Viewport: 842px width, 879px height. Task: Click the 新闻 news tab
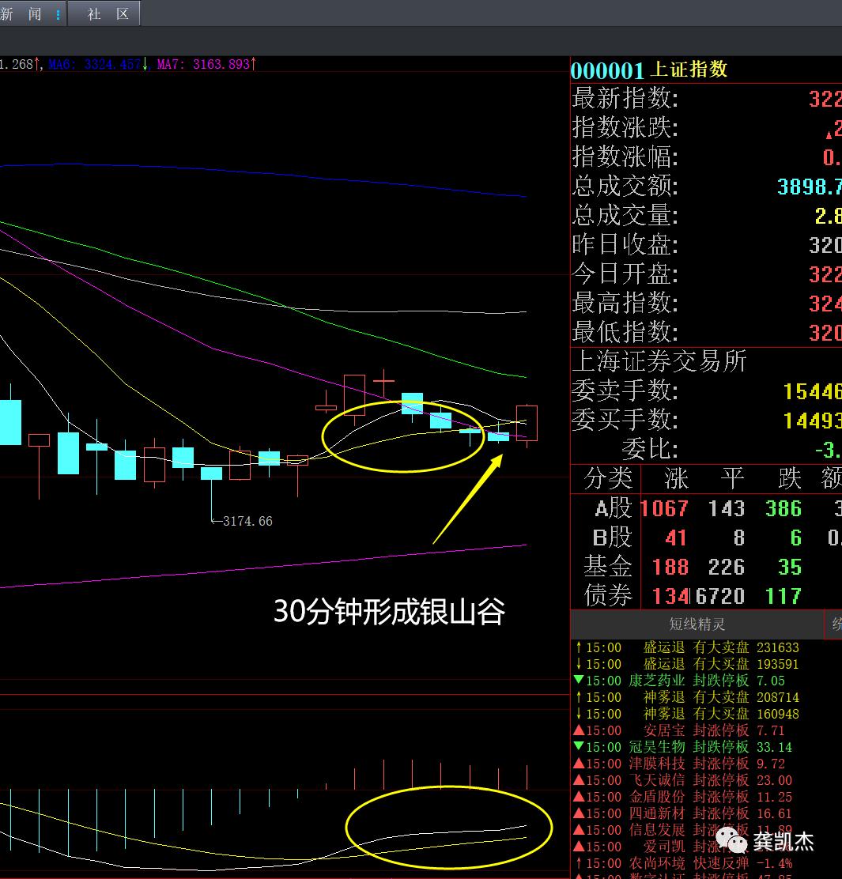[21, 13]
